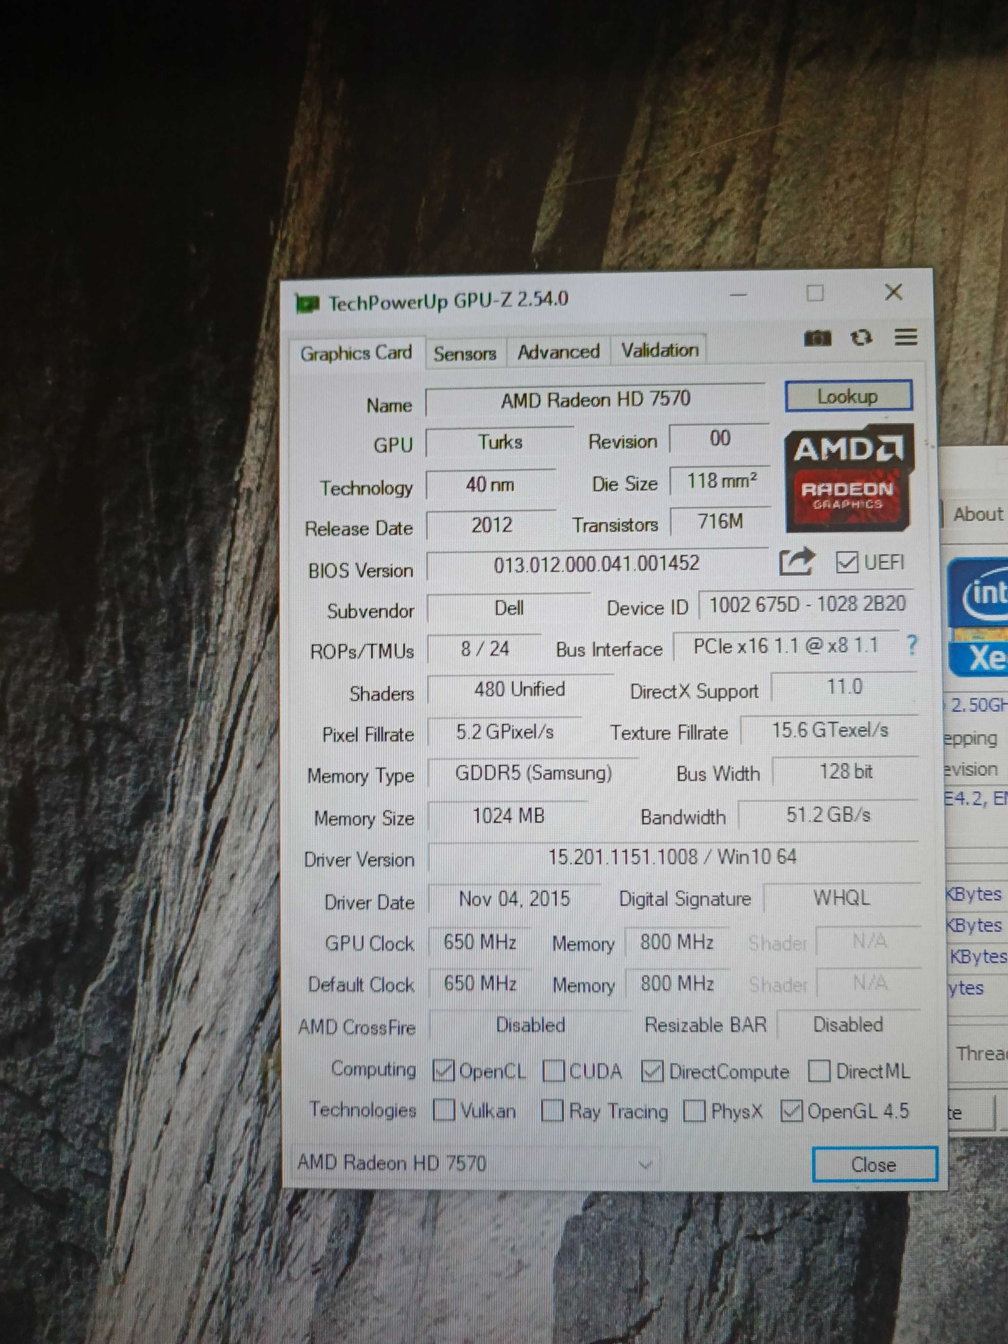Viewport: 1008px width, 1344px height.
Task: Toggle the DirectCompute checkbox
Action: 652,1071
